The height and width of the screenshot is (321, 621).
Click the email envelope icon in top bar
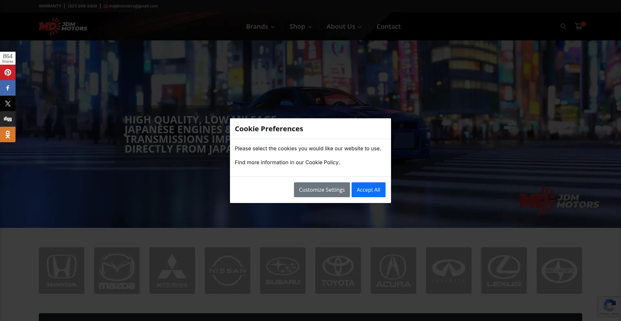click(106, 6)
